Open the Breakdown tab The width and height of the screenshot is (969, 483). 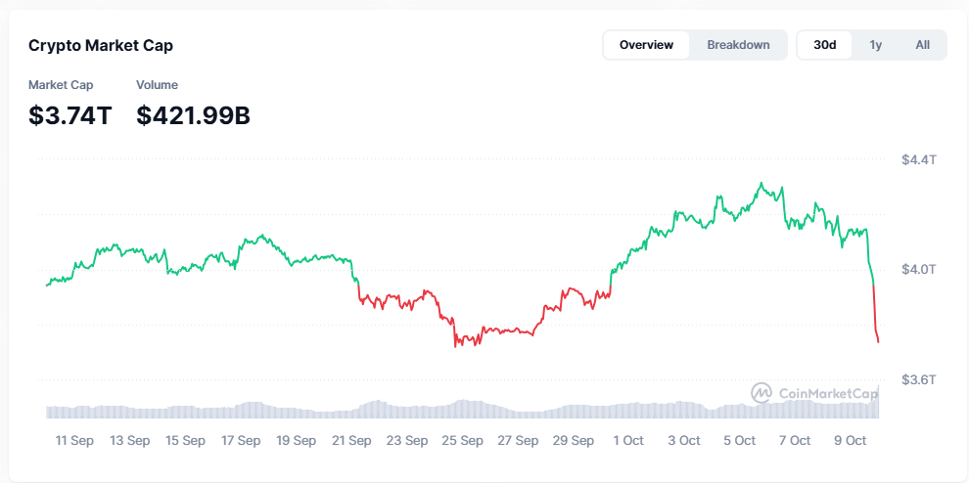738,45
